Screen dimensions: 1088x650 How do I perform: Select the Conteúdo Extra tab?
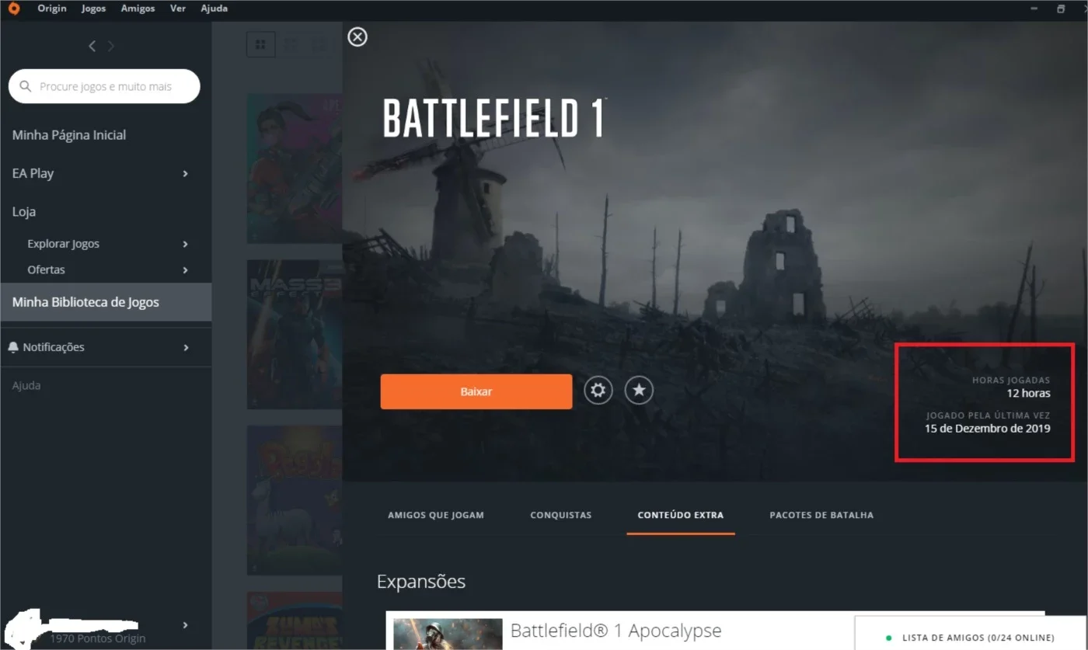pyautogui.click(x=681, y=515)
